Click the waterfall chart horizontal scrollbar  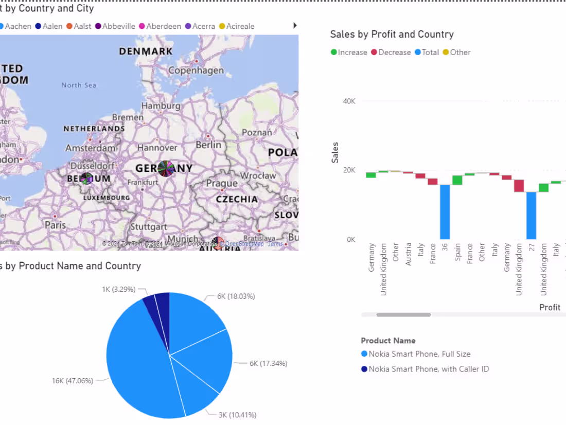(x=404, y=314)
